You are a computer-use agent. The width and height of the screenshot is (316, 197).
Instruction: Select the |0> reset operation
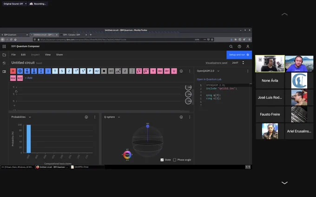(x=111, y=71)
